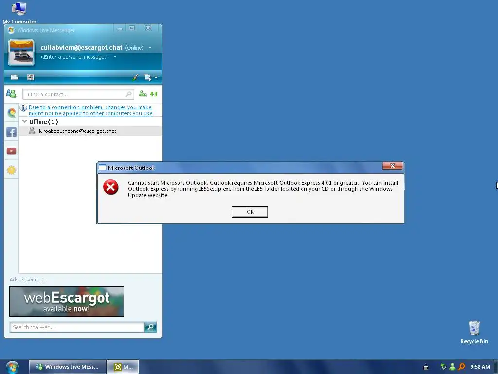Expand the online status dropdown arrow

point(150,48)
